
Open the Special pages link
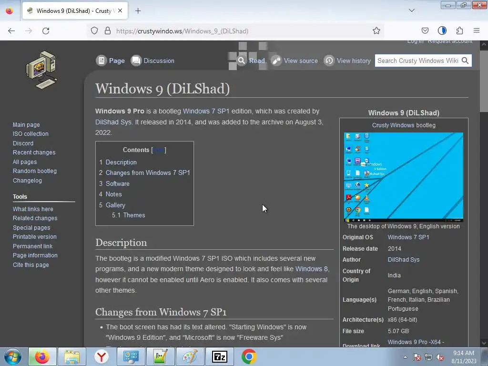31,227
